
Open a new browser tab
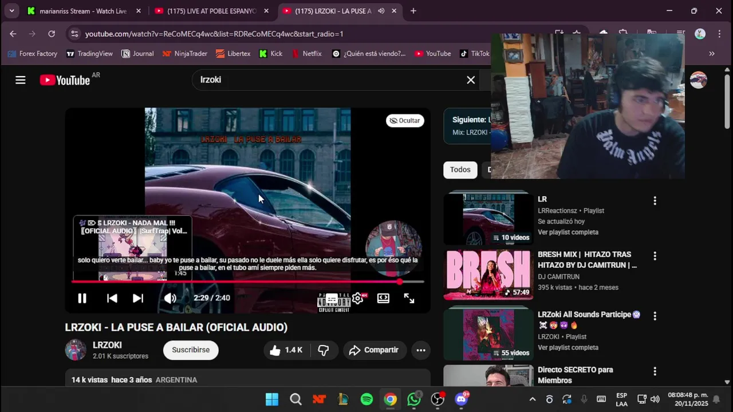pos(413,11)
